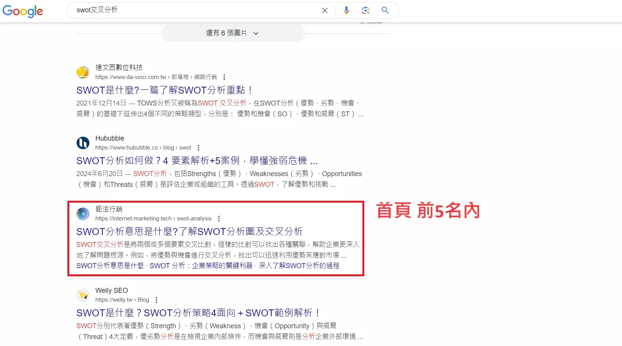Click Hububble site favicon

tap(83, 143)
